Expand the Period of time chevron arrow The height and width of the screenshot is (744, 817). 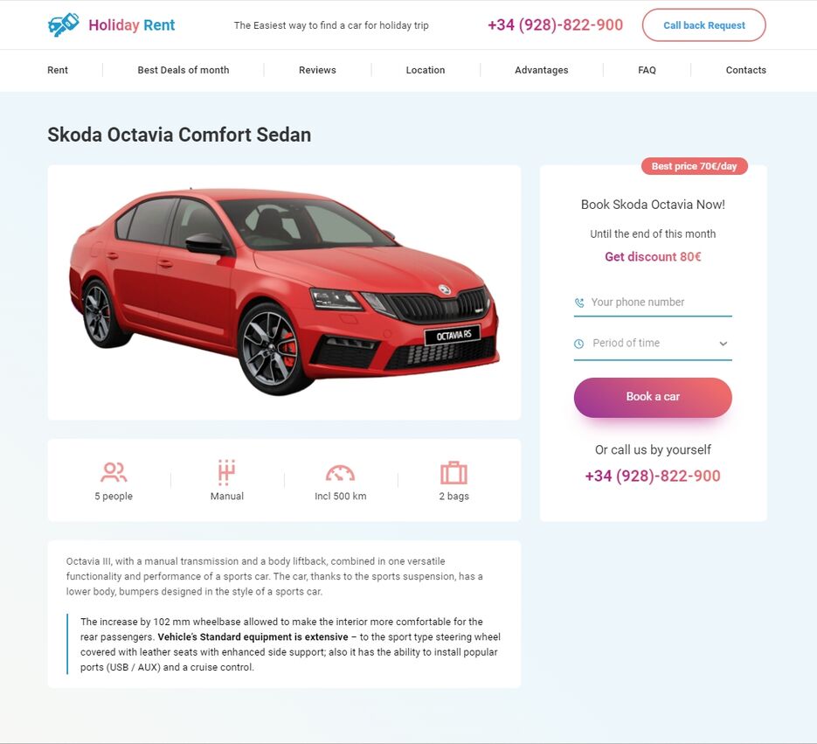[724, 344]
